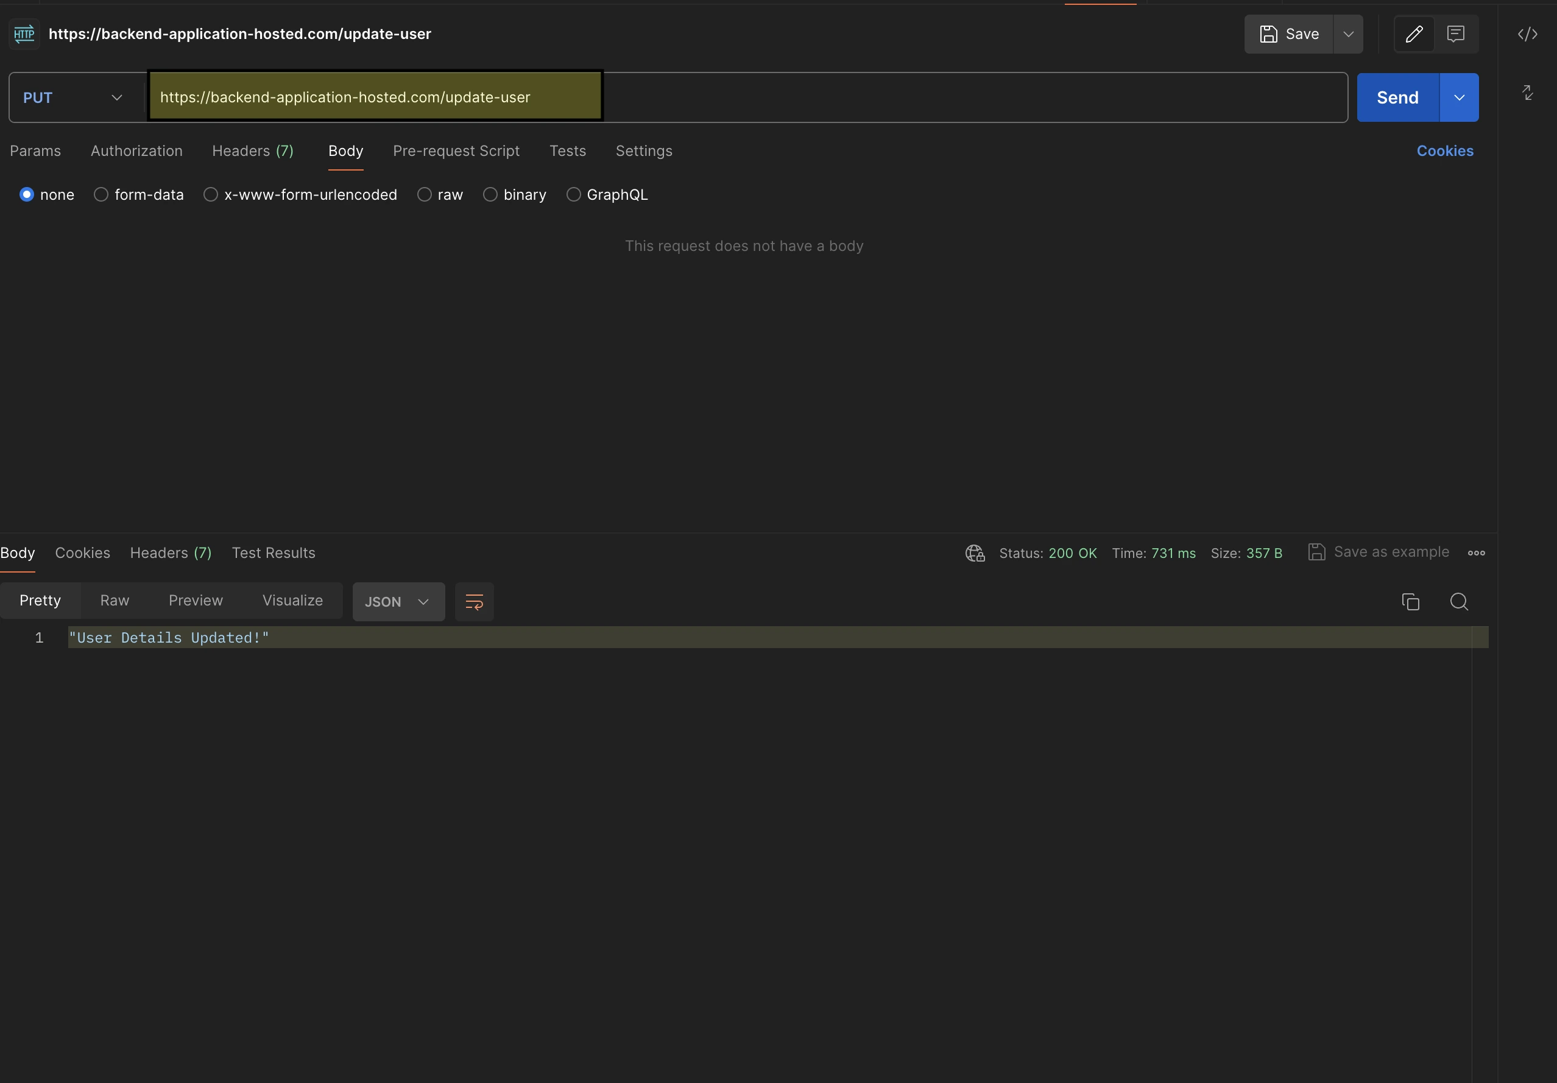Screen dimensions: 1557x1083
Task: Click the Save as example icon
Action: (x=1316, y=552)
